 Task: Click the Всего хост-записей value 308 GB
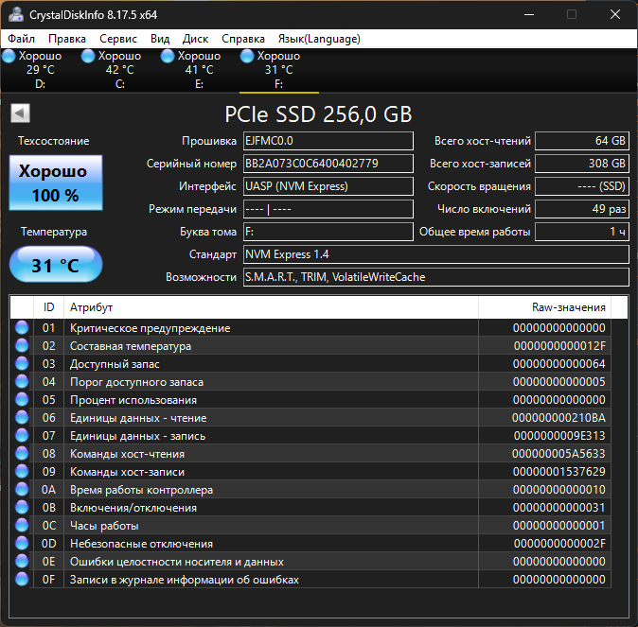(x=582, y=164)
